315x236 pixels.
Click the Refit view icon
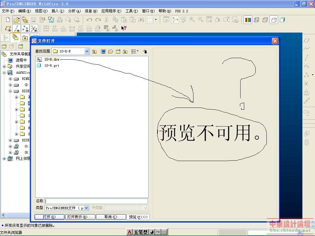[x=209, y=20]
